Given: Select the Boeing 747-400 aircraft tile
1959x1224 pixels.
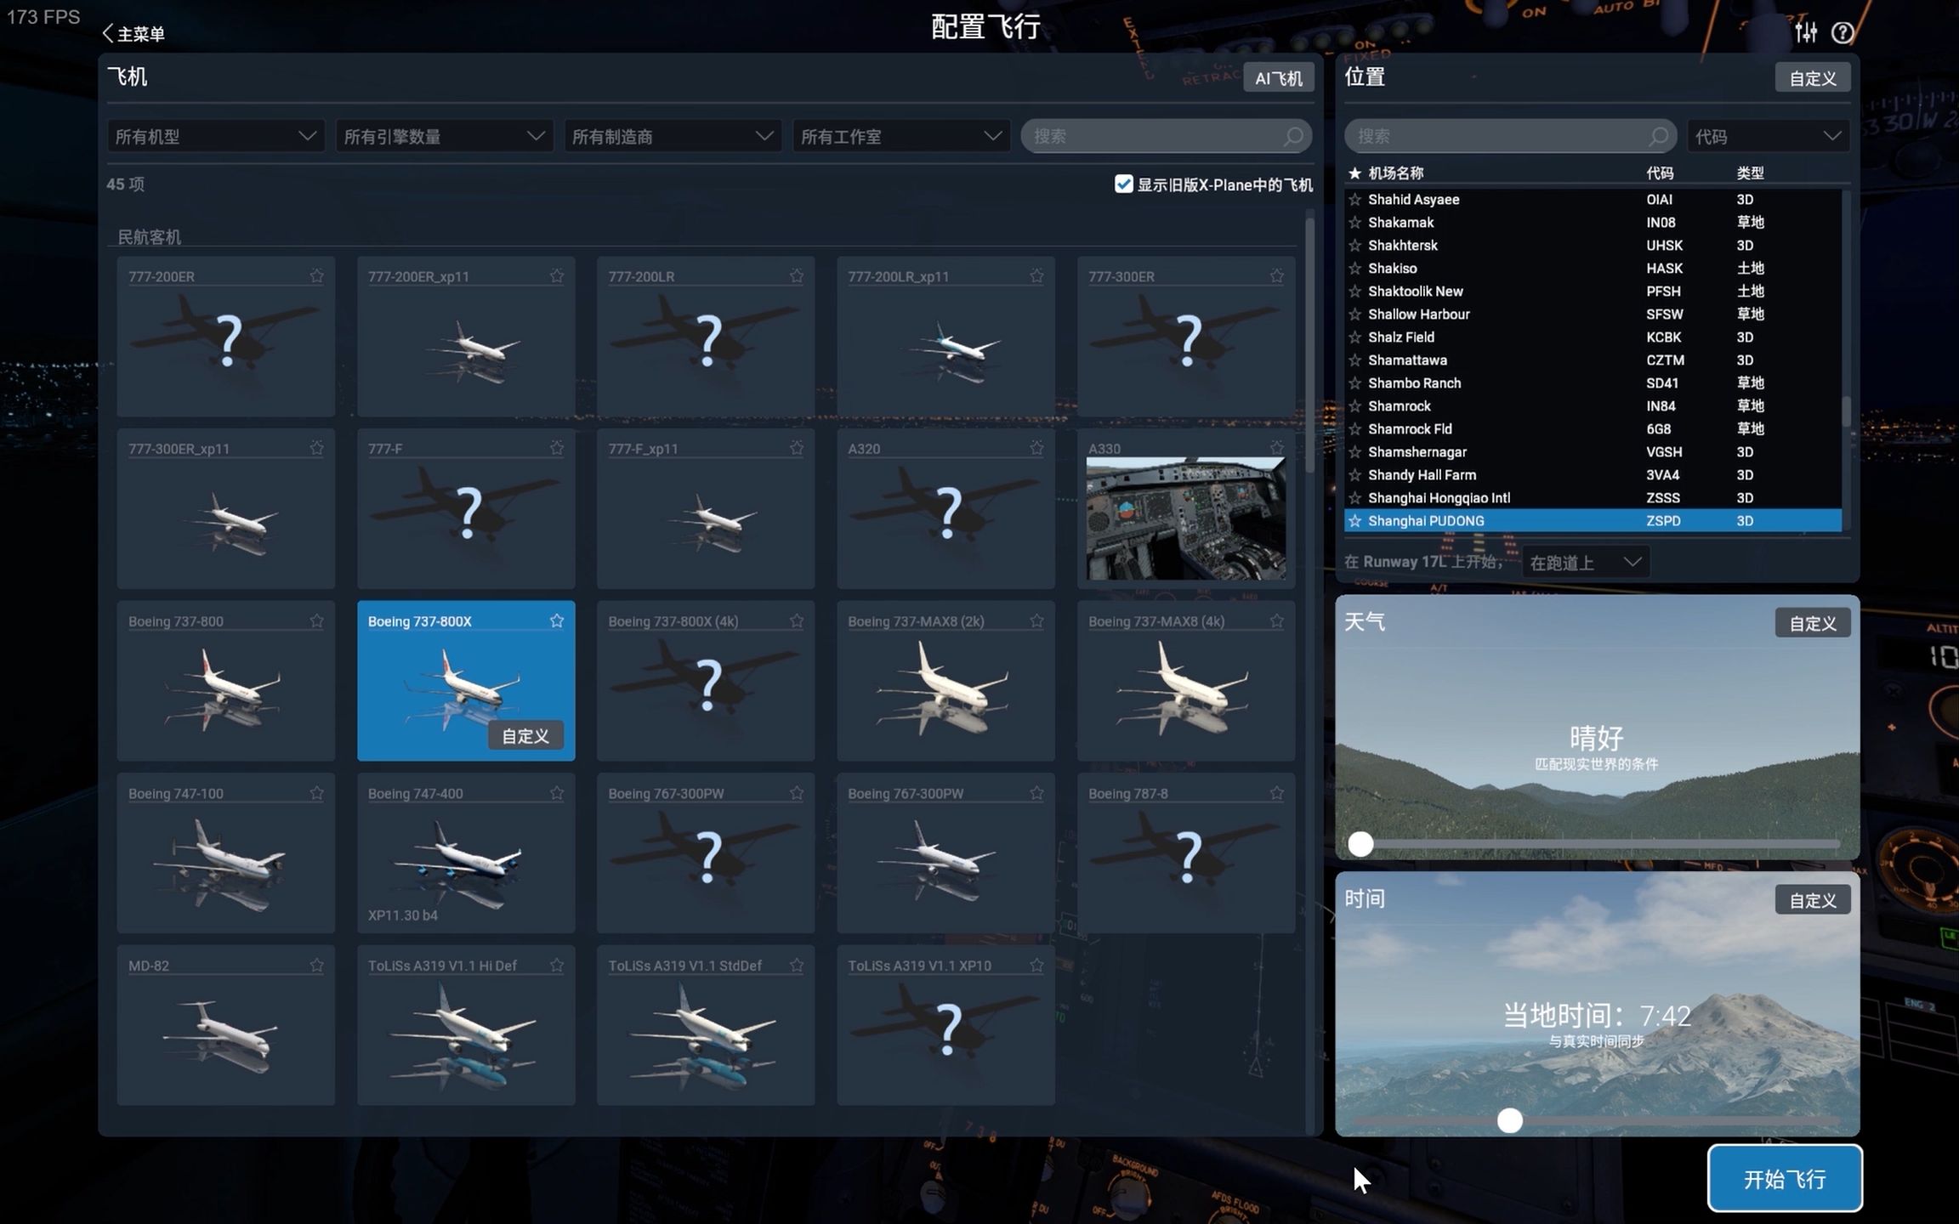Looking at the screenshot, I should tap(466, 853).
